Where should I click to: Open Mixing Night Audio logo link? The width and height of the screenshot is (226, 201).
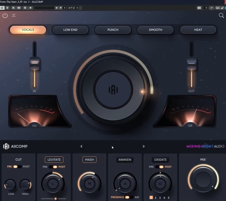(205, 146)
